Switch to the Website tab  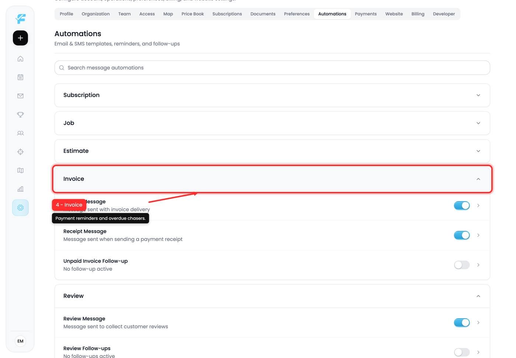[394, 14]
